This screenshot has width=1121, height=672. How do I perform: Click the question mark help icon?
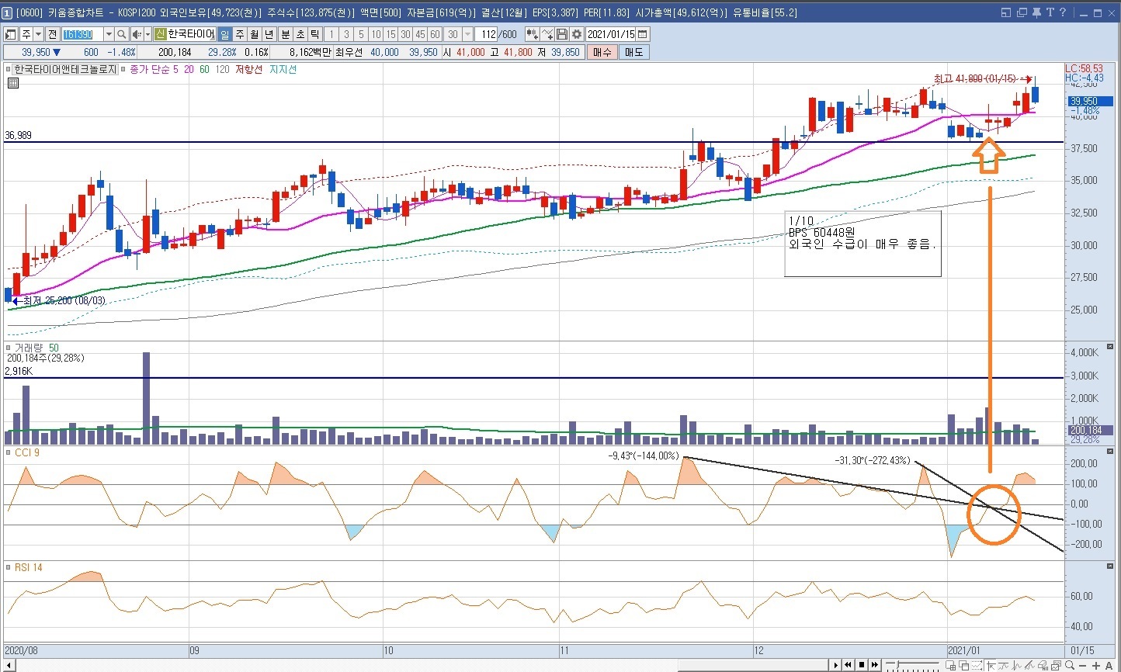(1062, 12)
